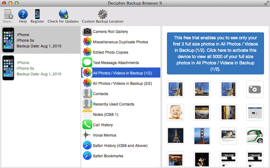The width and height of the screenshot is (270, 168).
Task: Click the blue free trial activation banner
Action: click(x=215, y=53)
